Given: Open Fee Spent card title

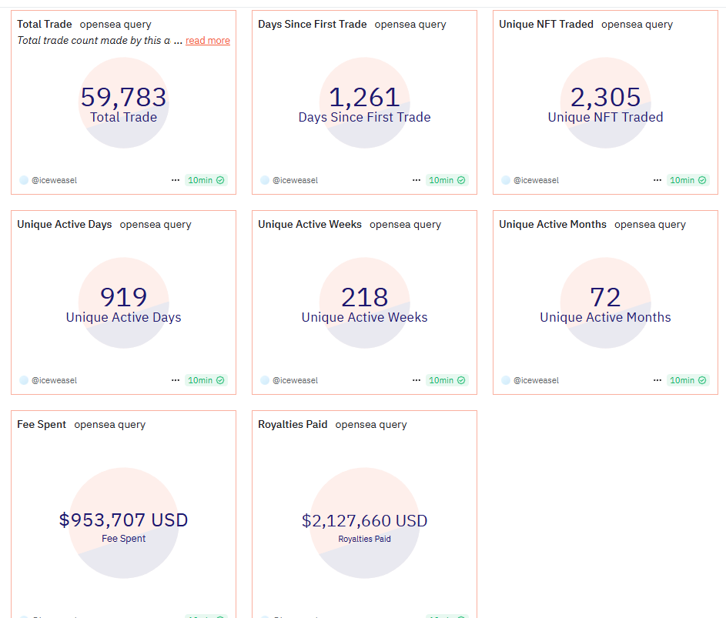Looking at the screenshot, I should coord(42,425).
